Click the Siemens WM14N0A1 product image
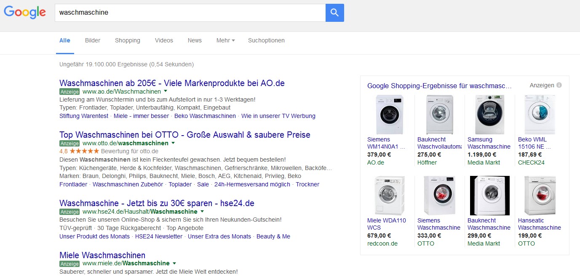 pos(390,115)
